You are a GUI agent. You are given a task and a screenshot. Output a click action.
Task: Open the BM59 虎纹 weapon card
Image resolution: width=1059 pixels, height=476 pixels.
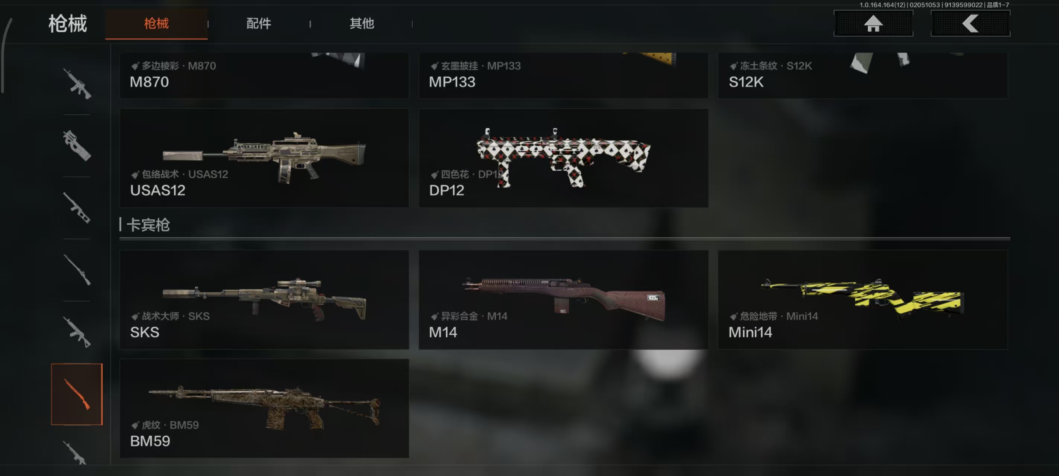264,408
